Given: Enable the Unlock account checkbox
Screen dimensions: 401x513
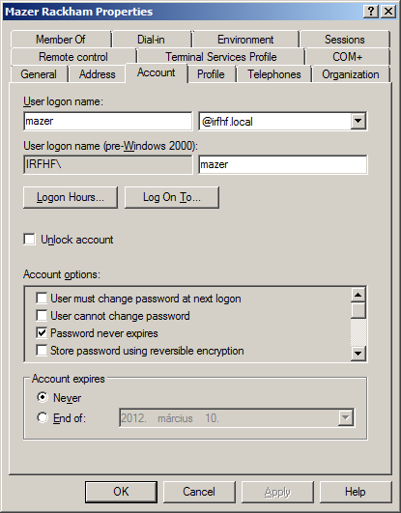Looking at the screenshot, I should tap(29, 240).
